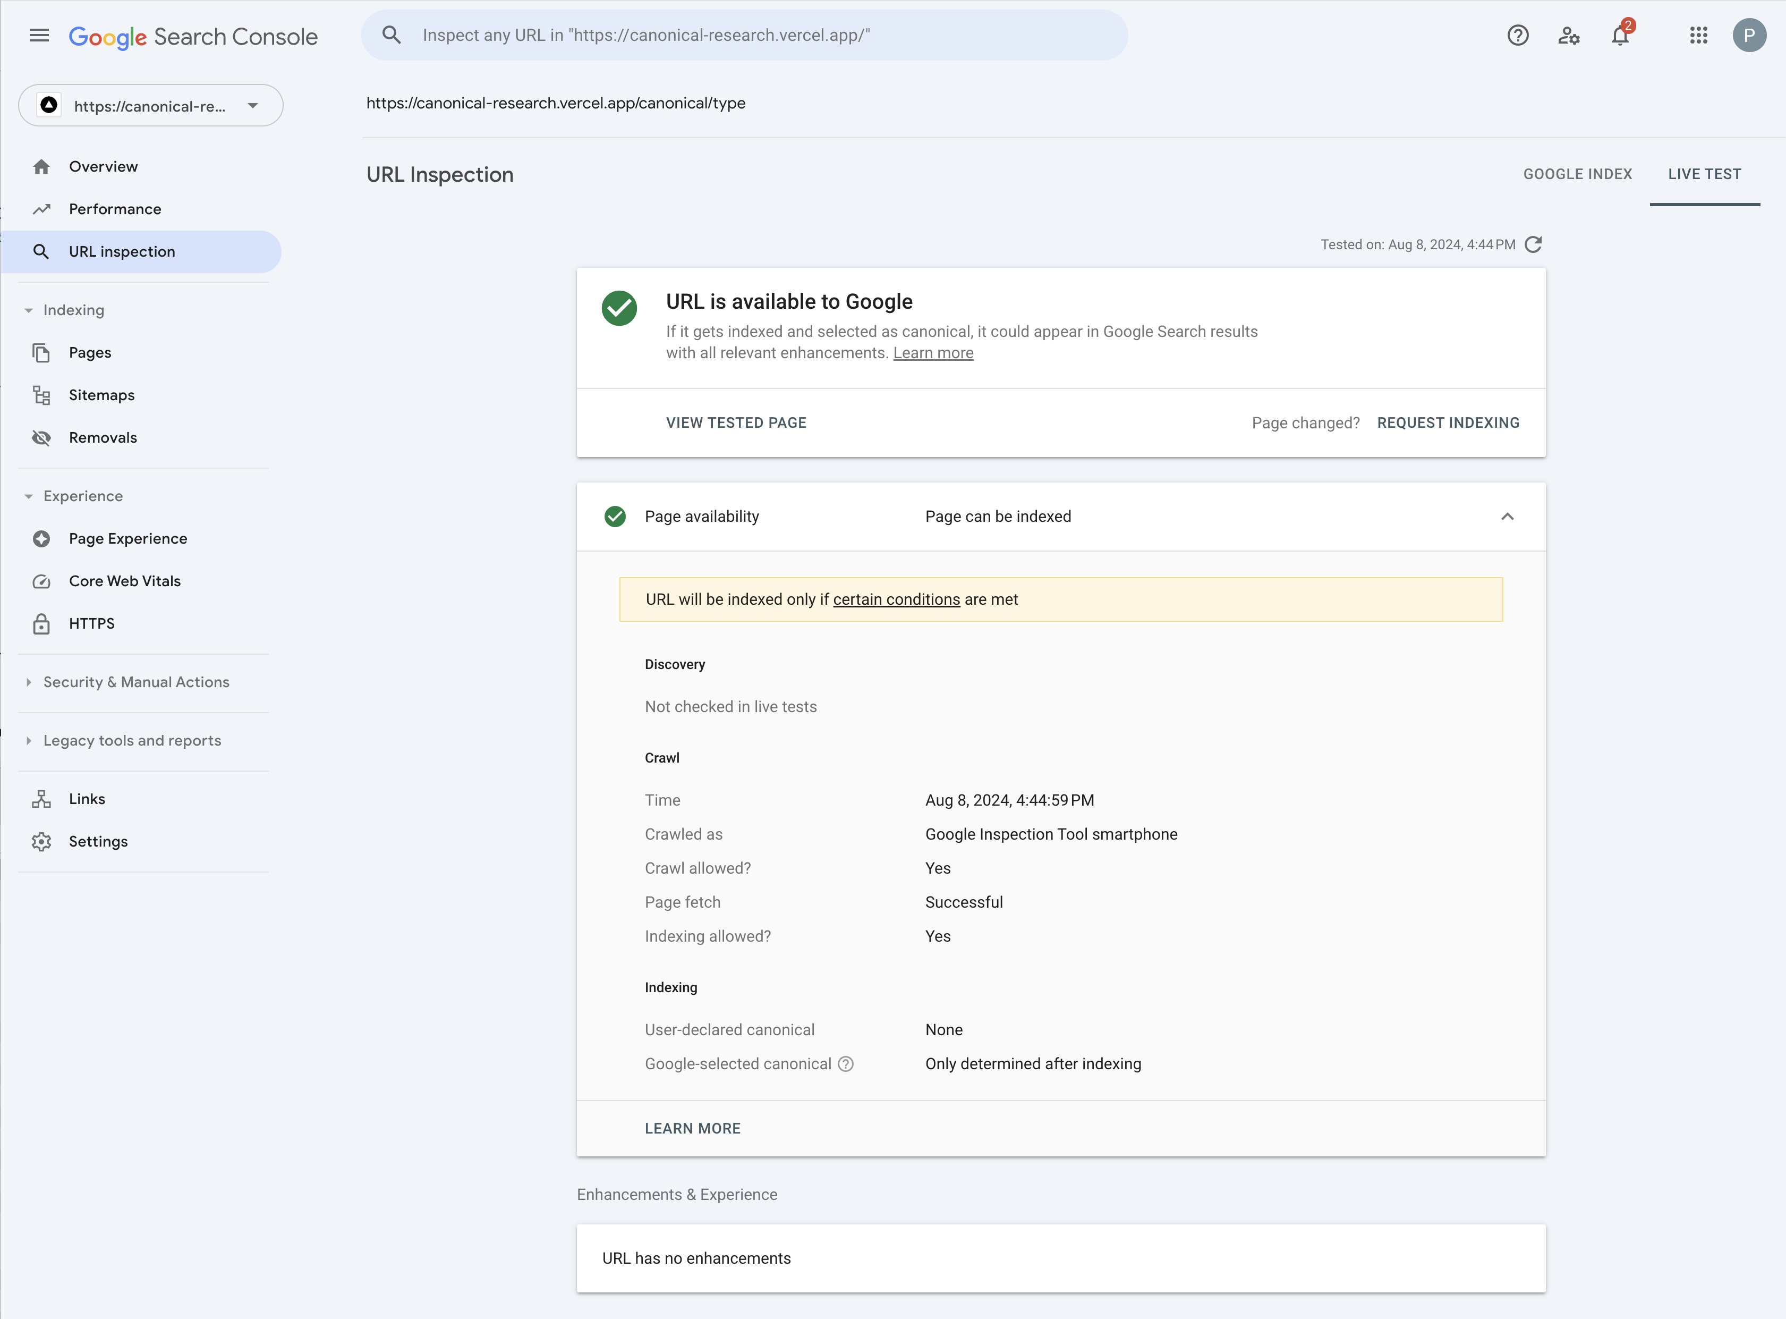Open the user settings people icon
Image resolution: width=1786 pixels, height=1319 pixels.
[1568, 36]
